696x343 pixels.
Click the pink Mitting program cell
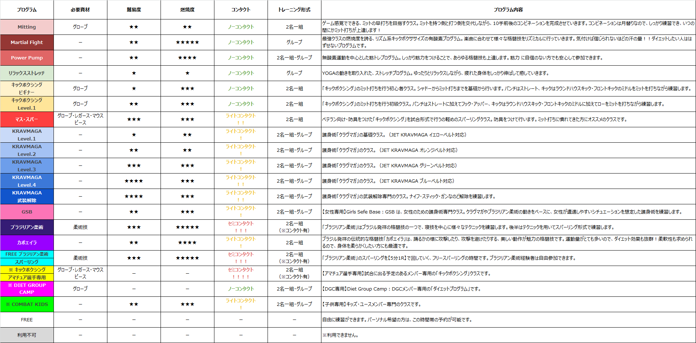point(27,27)
